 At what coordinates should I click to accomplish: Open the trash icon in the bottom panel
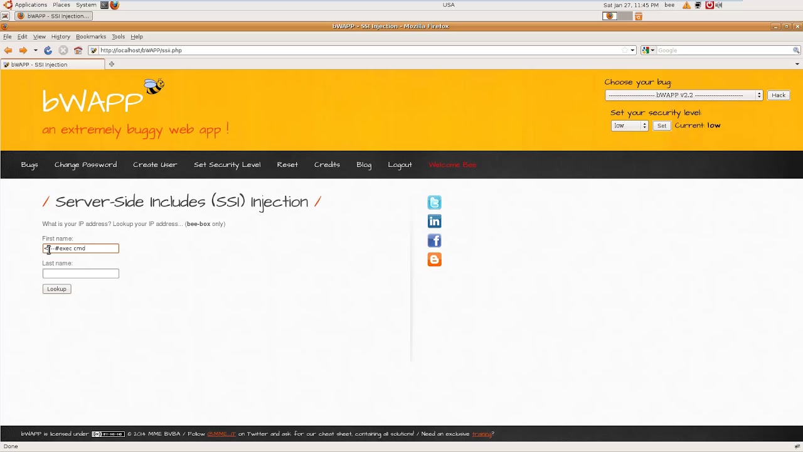(639, 16)
